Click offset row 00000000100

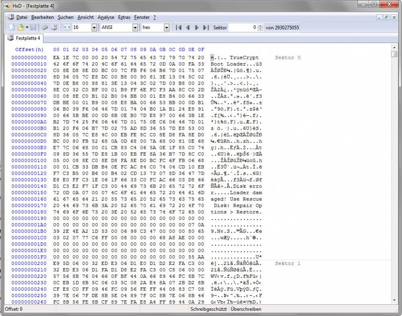29,160
